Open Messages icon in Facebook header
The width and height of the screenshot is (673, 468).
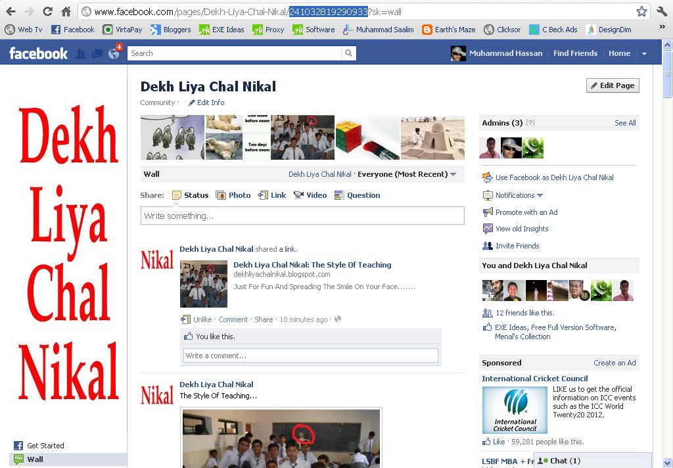97,54
